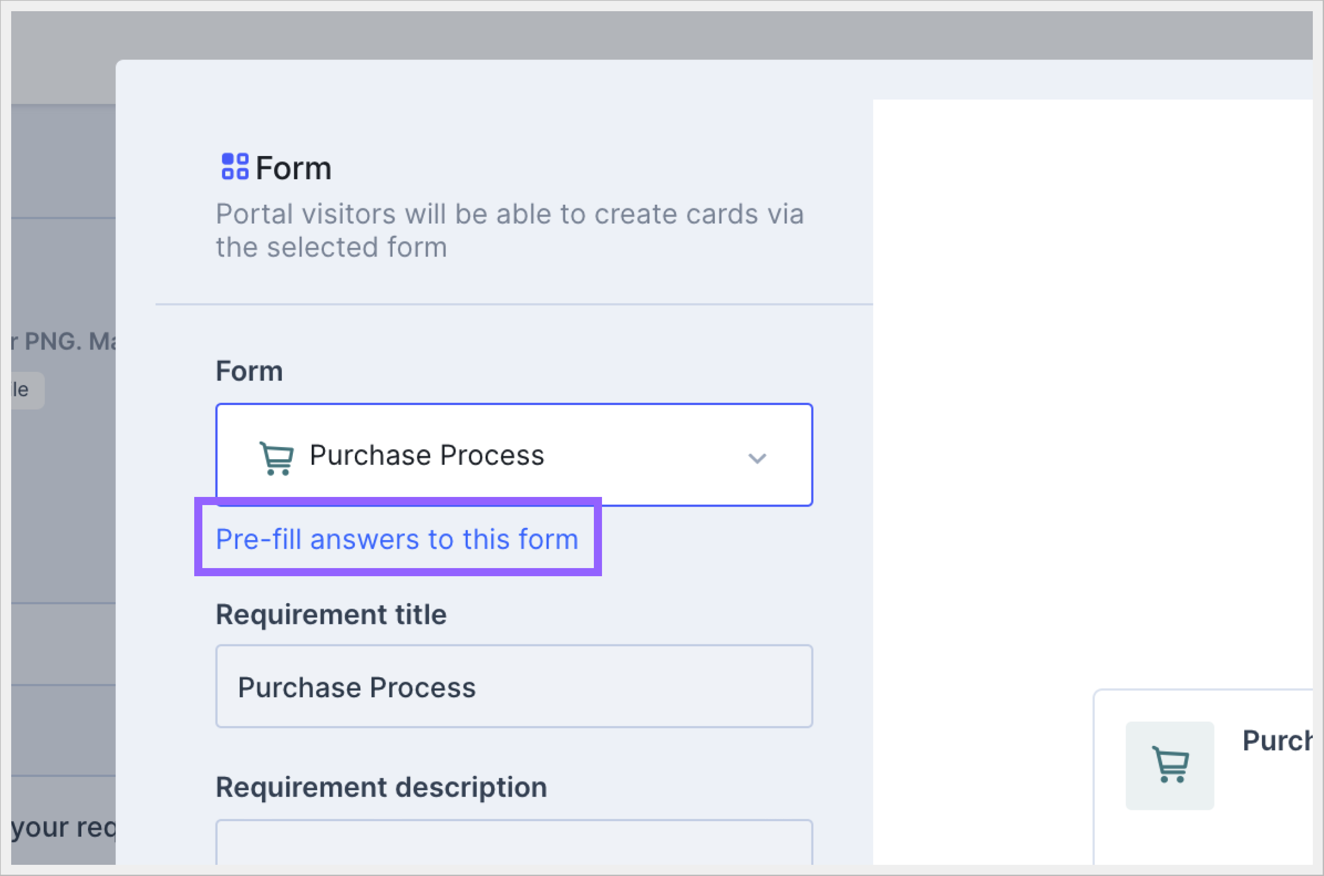1324x876 pixels.
Task: Click the Requirement description label
Action: pos(381,787)
